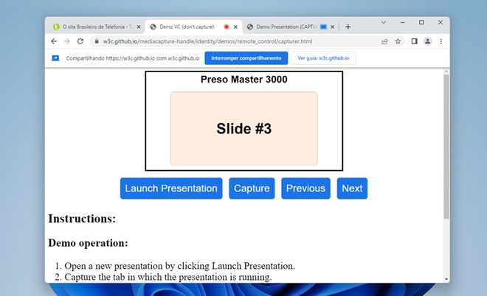The width and height of the screenshot is (487, 296).
Task: Maximize the Chrome window
Action: [421, 22]
